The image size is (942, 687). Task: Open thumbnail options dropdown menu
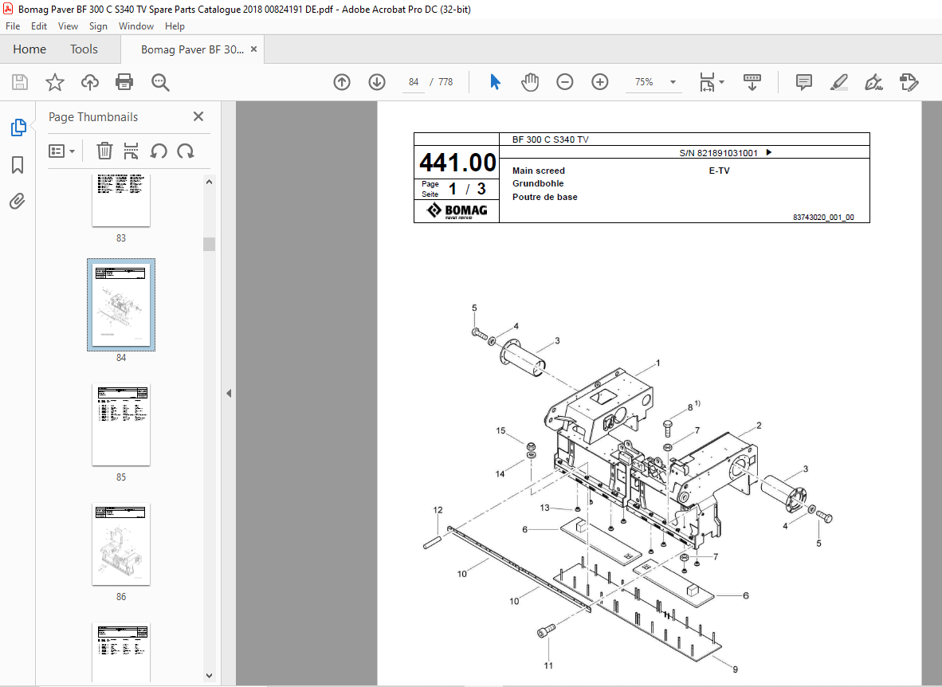tap(62, 151)
